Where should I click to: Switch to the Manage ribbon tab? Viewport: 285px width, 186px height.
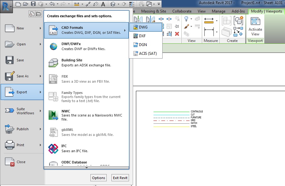tap(218, 11)
